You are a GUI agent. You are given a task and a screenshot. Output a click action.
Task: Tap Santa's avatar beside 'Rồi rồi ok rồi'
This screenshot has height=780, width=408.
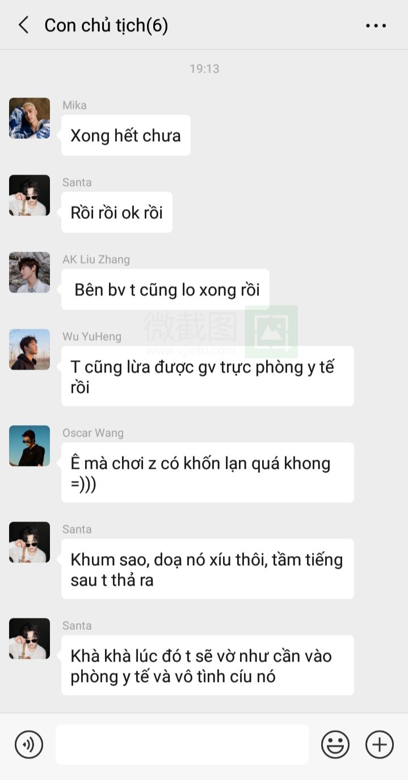(30, 196)
